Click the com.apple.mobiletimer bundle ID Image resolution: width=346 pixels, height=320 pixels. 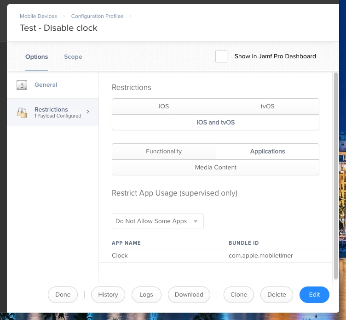coord(261,255)
